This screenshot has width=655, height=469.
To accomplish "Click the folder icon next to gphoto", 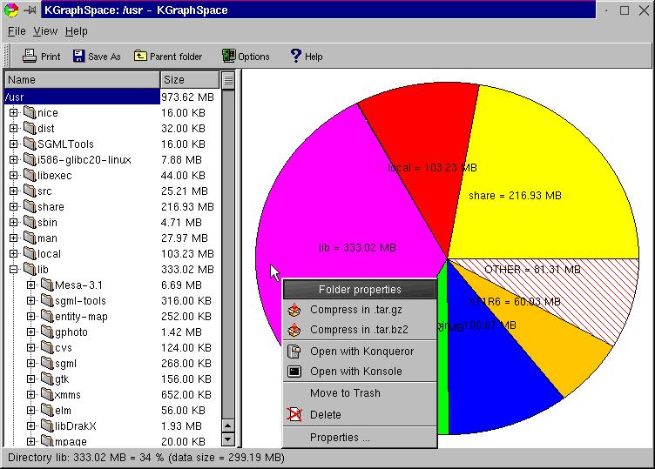I will (x=47, y=332).
